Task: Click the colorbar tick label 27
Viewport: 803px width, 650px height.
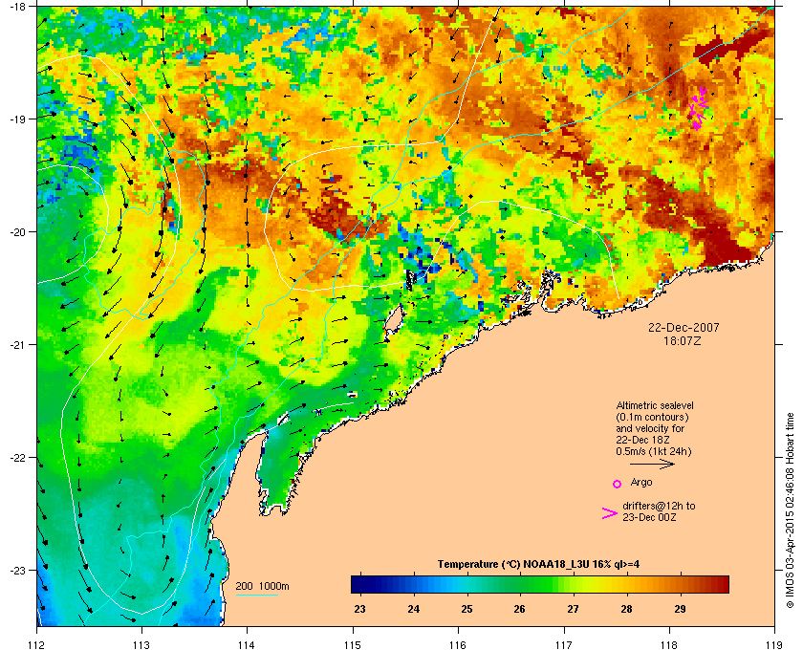Action: click(x=573, y=609)
